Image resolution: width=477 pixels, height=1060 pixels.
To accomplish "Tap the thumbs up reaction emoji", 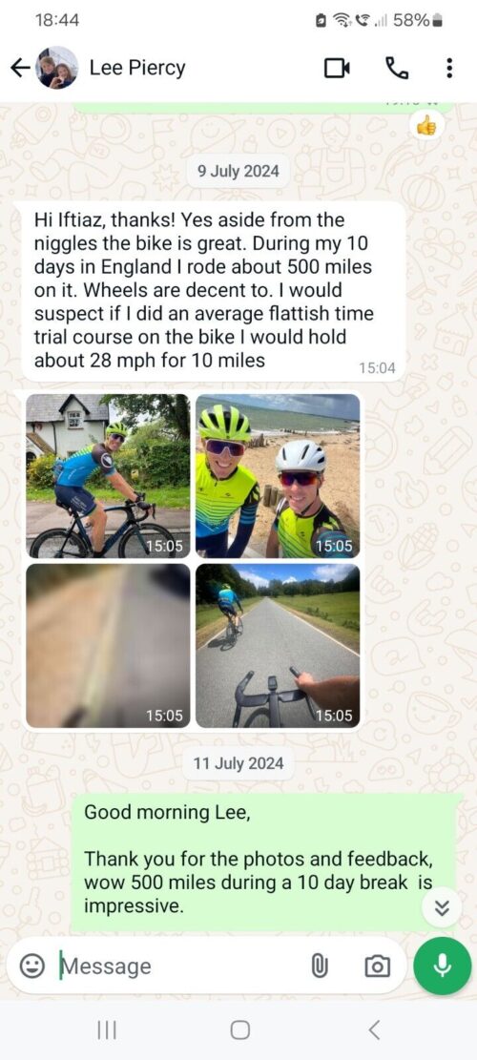I will [x=426, y=125].
